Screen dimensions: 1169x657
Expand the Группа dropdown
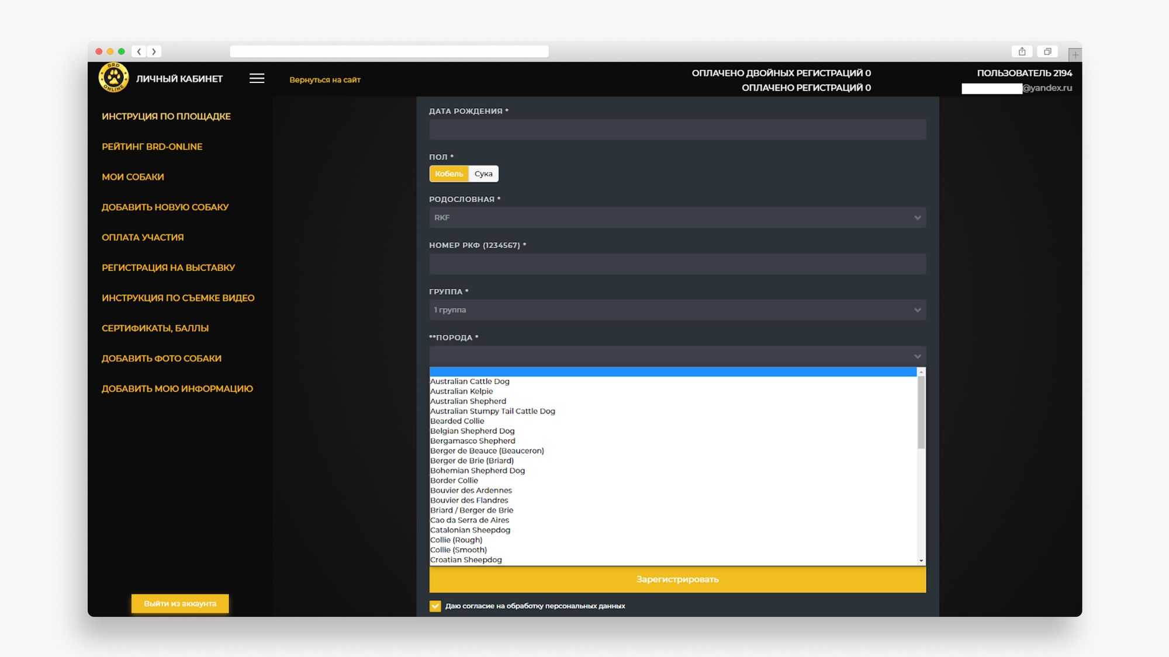[x=677, y=310]
